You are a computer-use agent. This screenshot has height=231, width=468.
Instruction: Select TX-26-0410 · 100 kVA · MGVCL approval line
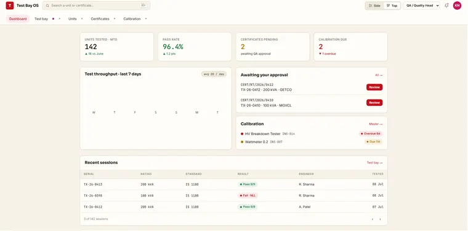click(266, 106)
